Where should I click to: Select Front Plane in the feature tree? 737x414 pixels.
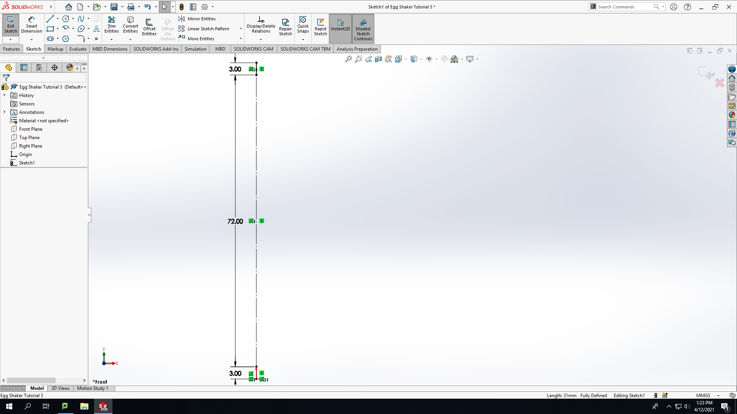coord(31,129)
